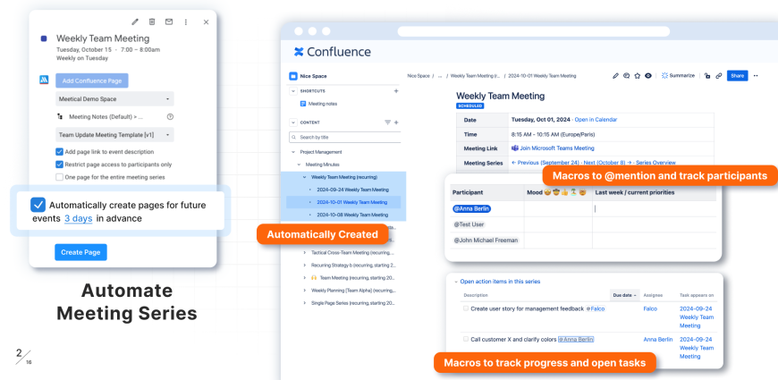Viewport: 778px width, 380px height.
Task: Click the eye watch icon in Confluence toolbar
Action: pyautogui.click(x=648, y=76)
